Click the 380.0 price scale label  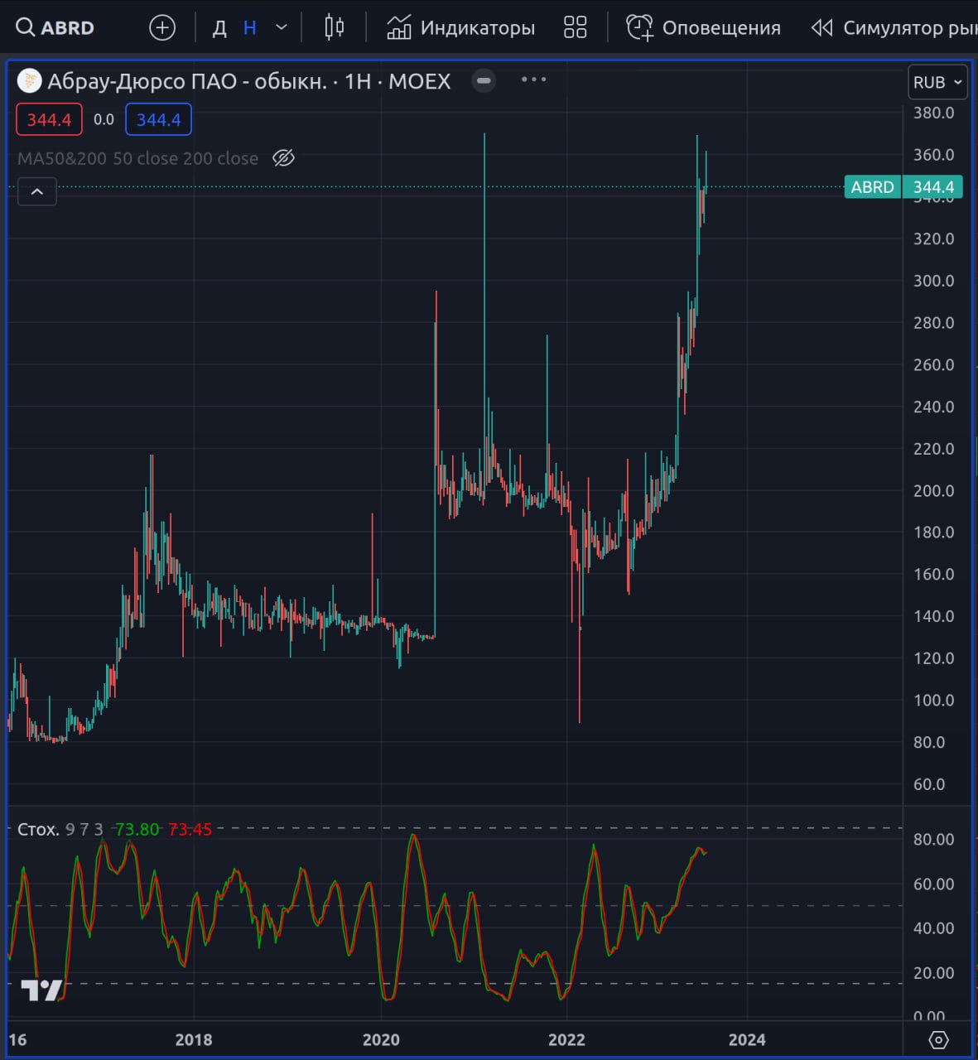[x=933, y=113]
